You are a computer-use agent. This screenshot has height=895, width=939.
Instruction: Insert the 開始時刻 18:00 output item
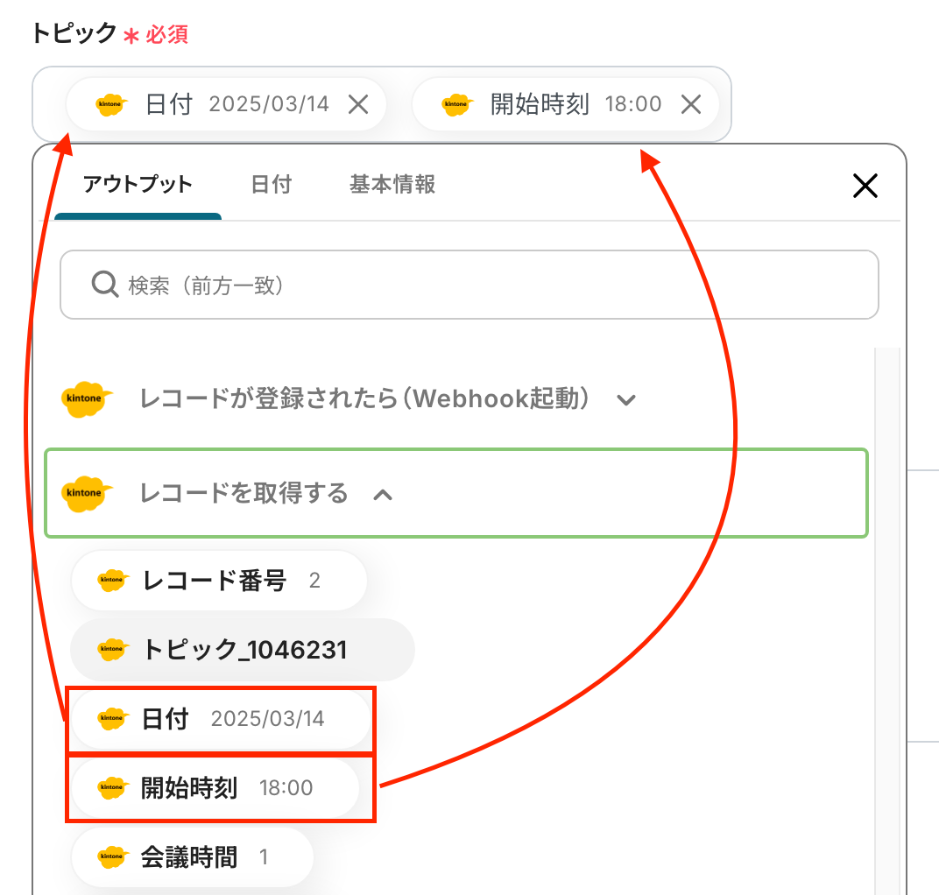pos(215,788)
